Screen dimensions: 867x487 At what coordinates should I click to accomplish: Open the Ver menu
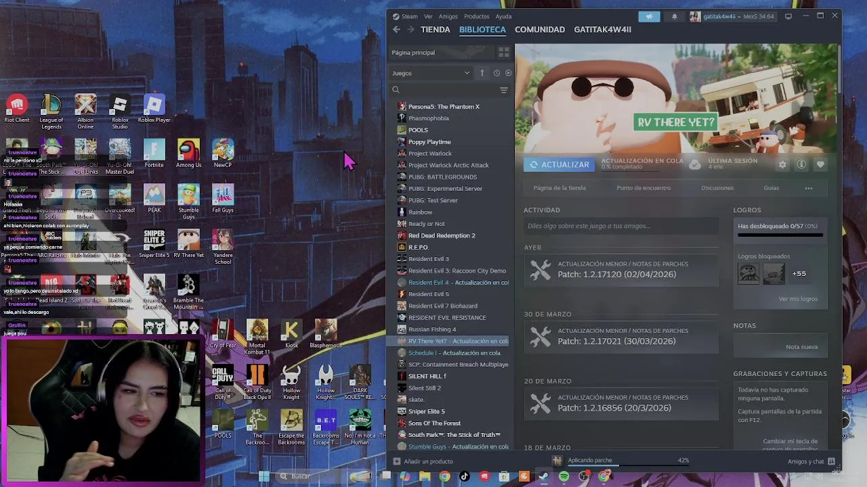click(428, 16)
